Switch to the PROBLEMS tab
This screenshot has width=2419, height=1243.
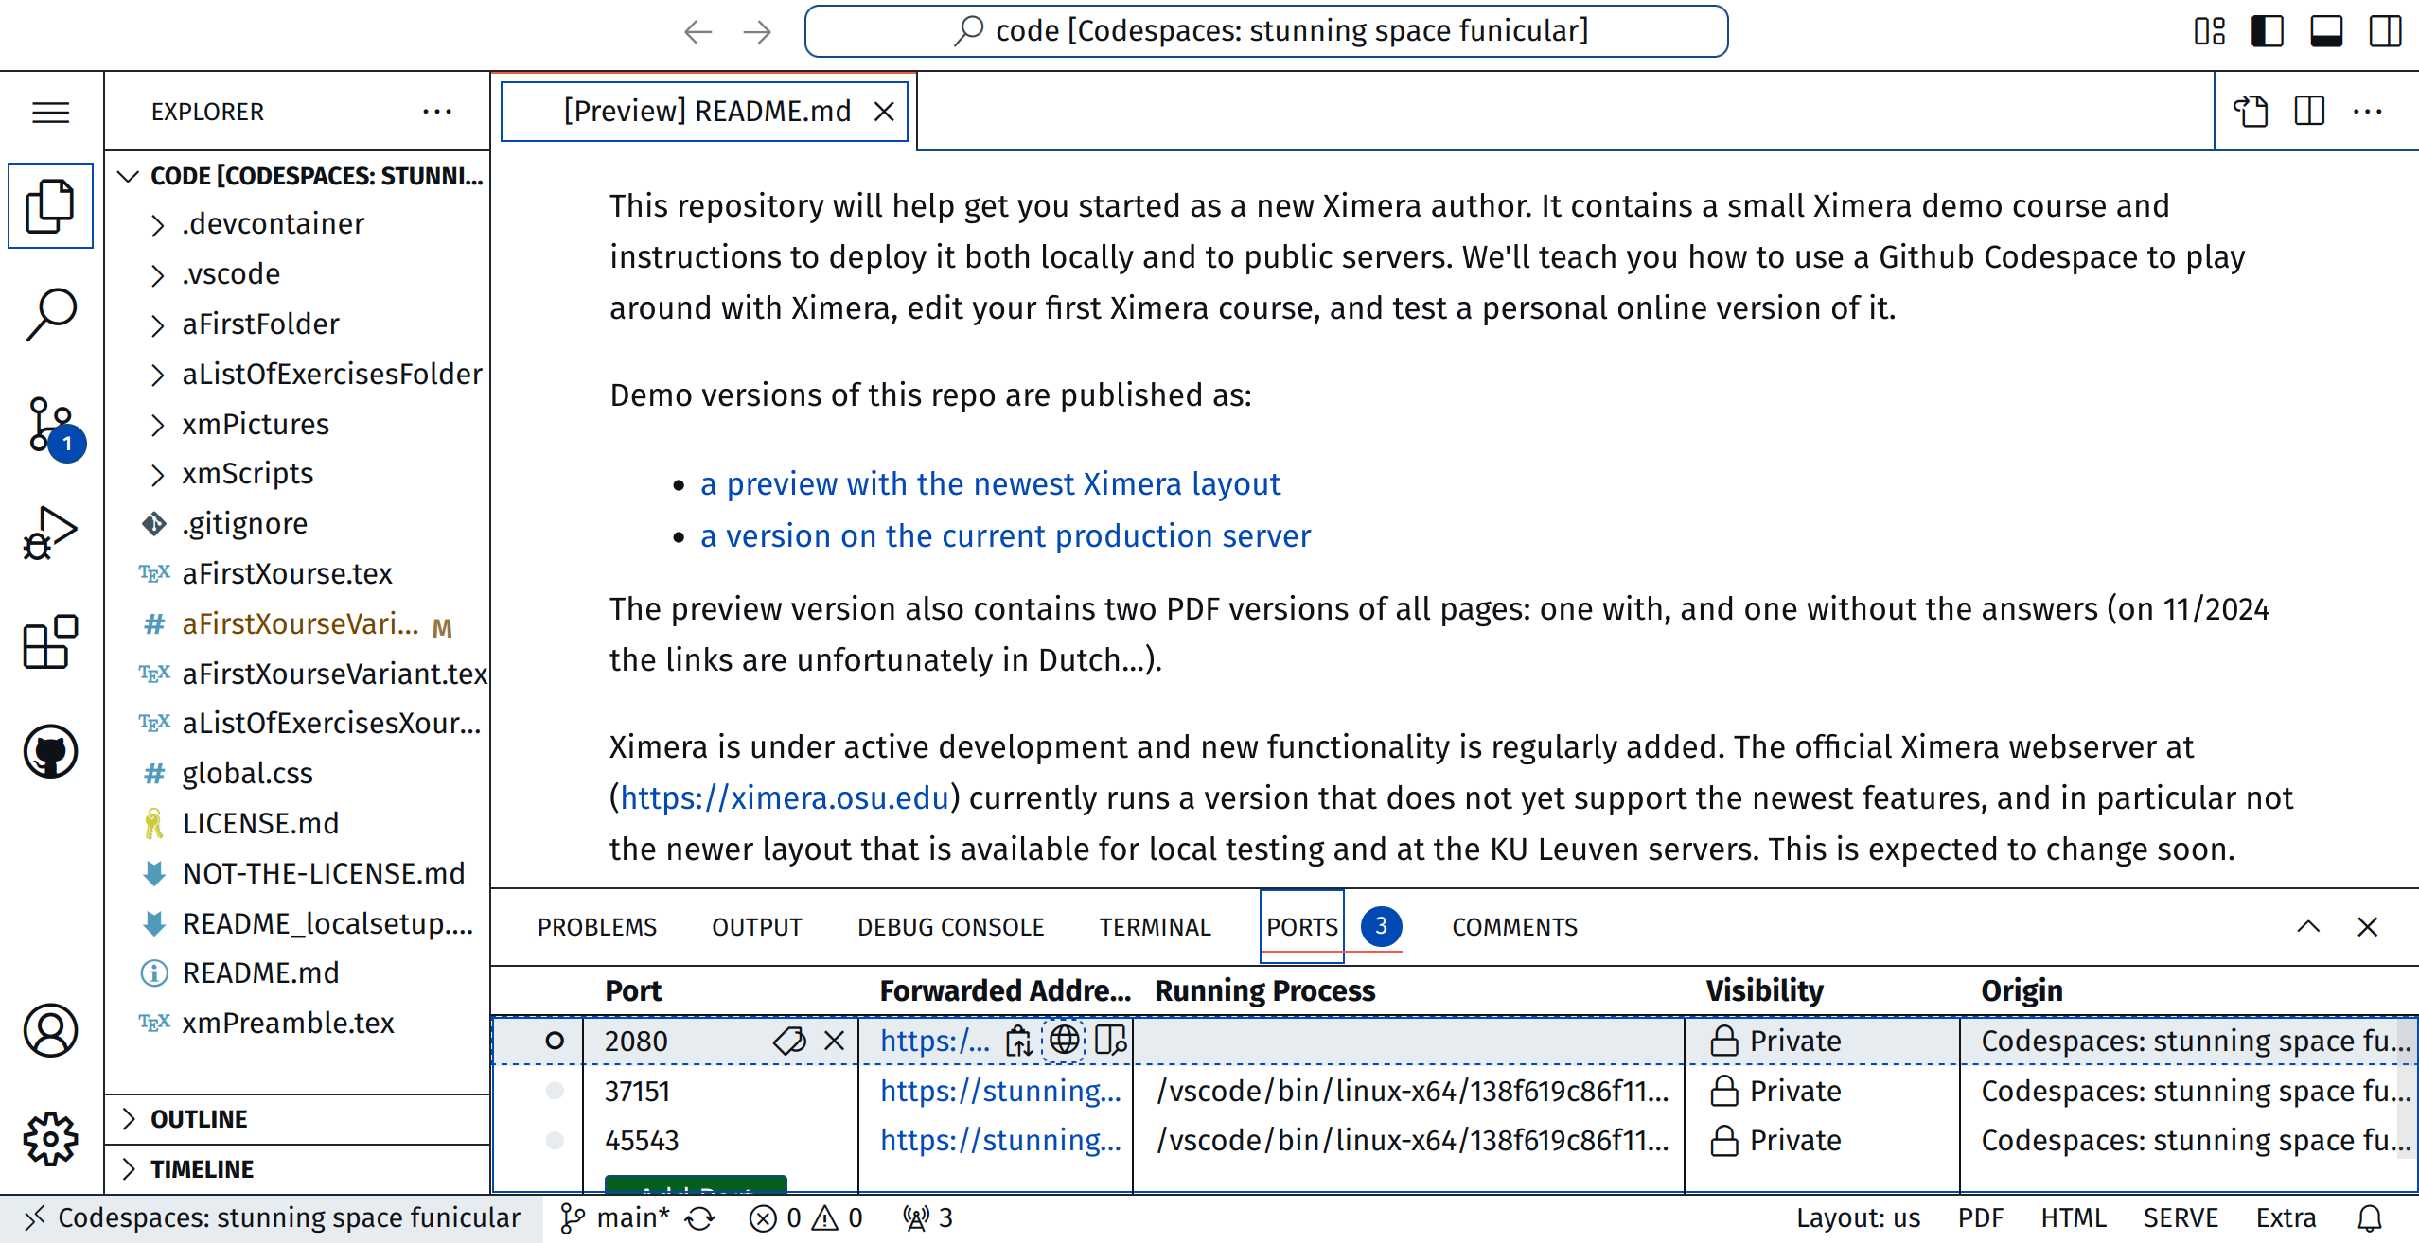(x=596, y=927)
